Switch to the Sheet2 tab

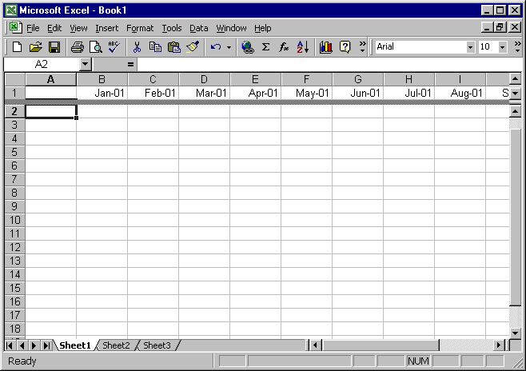click(x=116, y=345)
